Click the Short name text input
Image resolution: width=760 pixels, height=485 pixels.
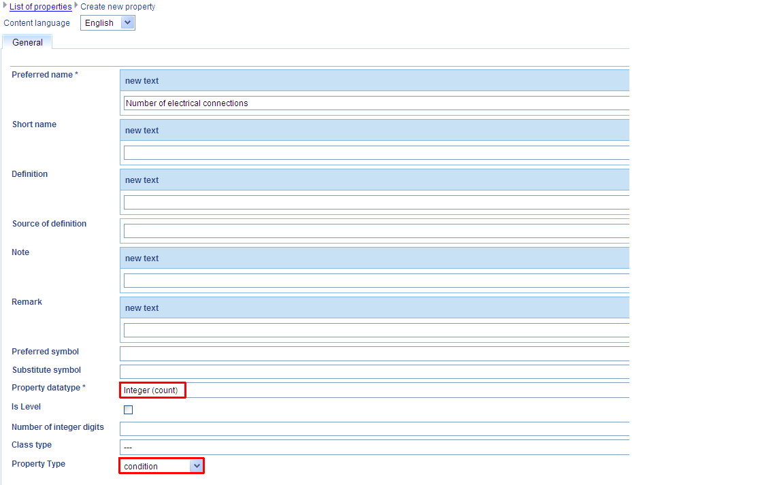point(376,153)
